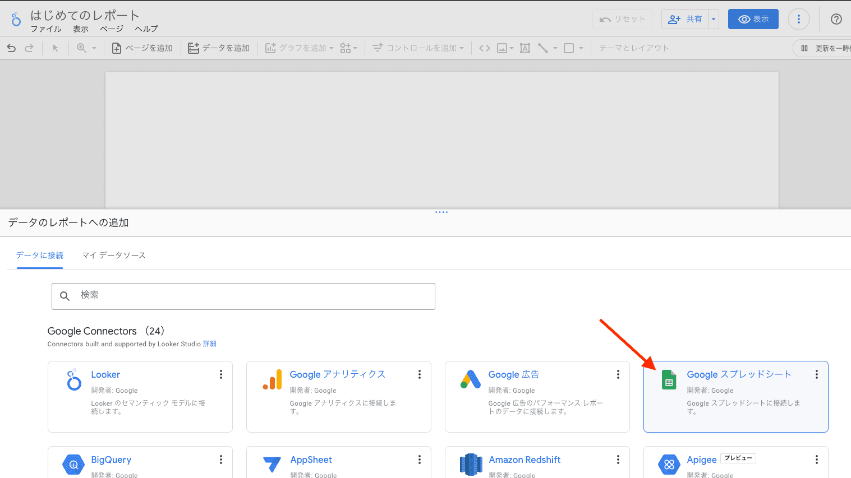This screenshot has width=851, height=478.
Task: Switch to マイ データソース tab
Action: click(114, 256)
